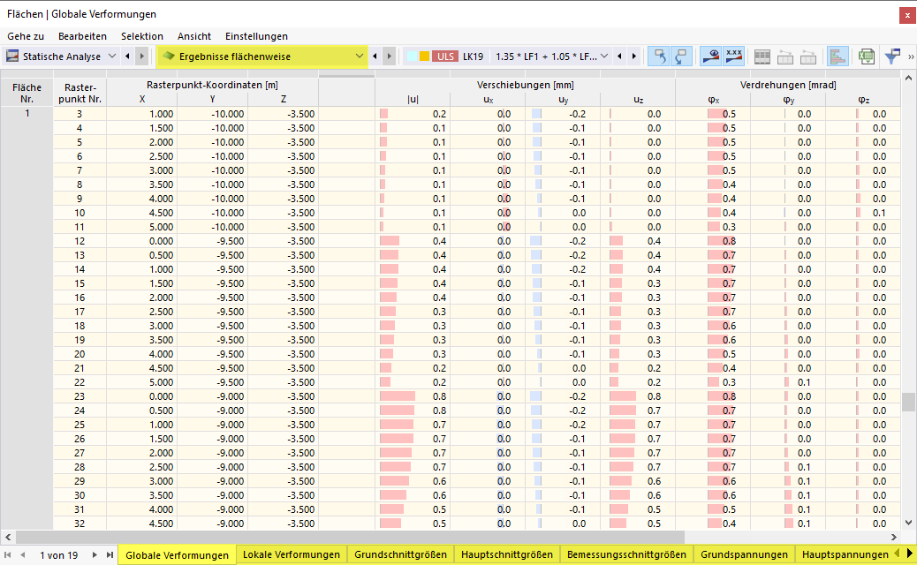Click the selection sync arrow-up icon

click(659, 56)
